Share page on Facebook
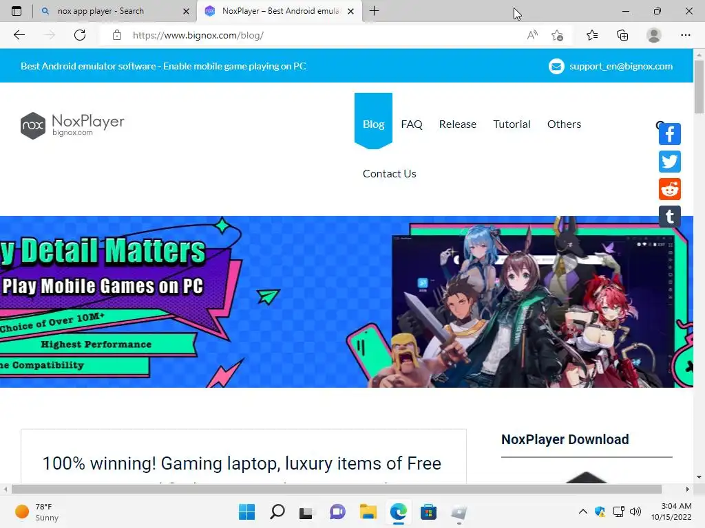This screenshot has width=705, height=528. 670,134
